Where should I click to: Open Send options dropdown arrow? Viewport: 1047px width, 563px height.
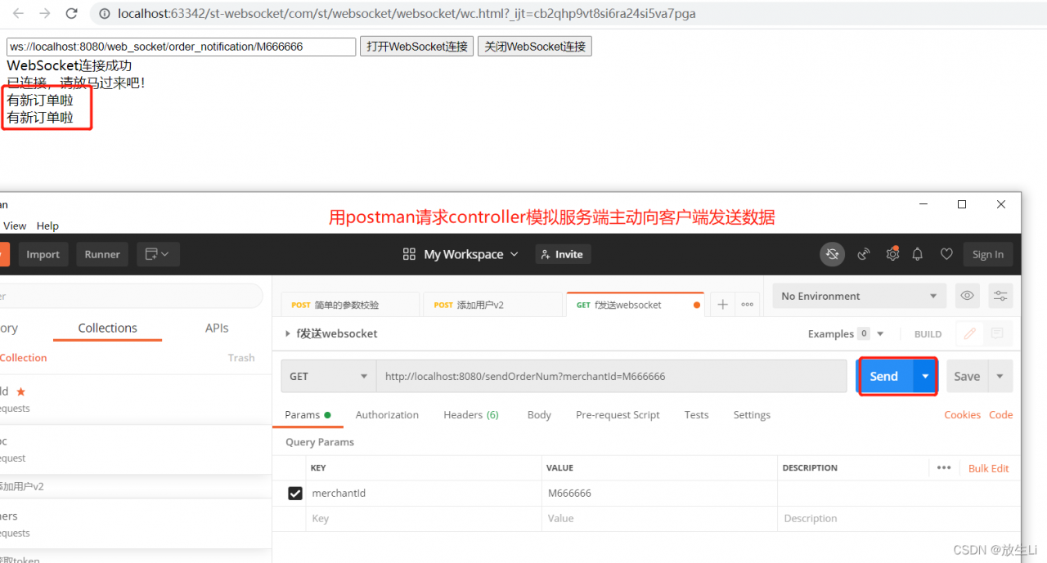click(925, 376)
